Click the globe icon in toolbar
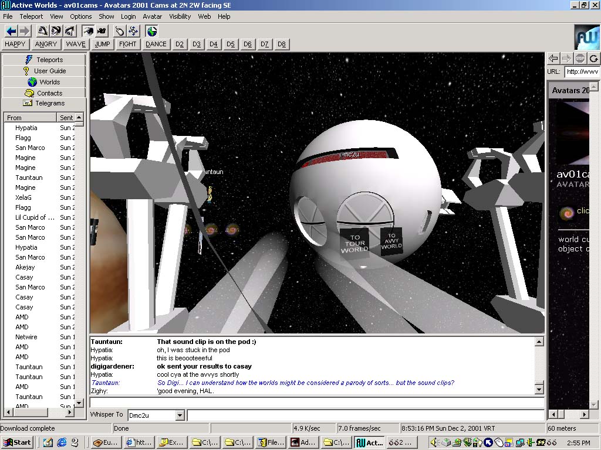This screenshot has height=450, width=601. tap(152, 31)
